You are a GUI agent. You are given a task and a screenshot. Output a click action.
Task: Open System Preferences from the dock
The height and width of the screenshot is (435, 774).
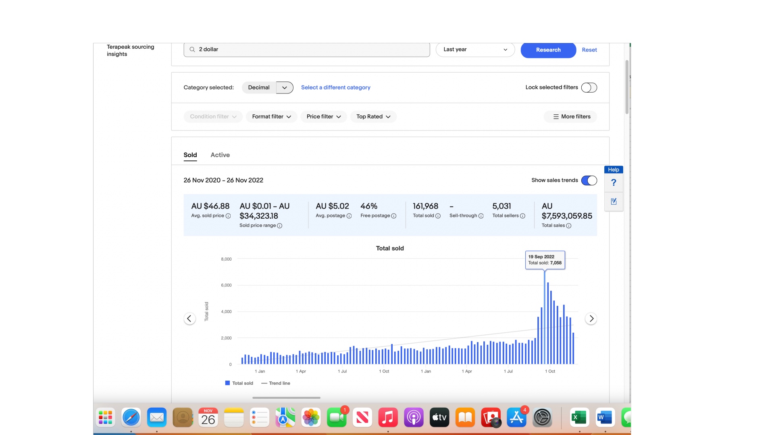[x=542, y=418]
